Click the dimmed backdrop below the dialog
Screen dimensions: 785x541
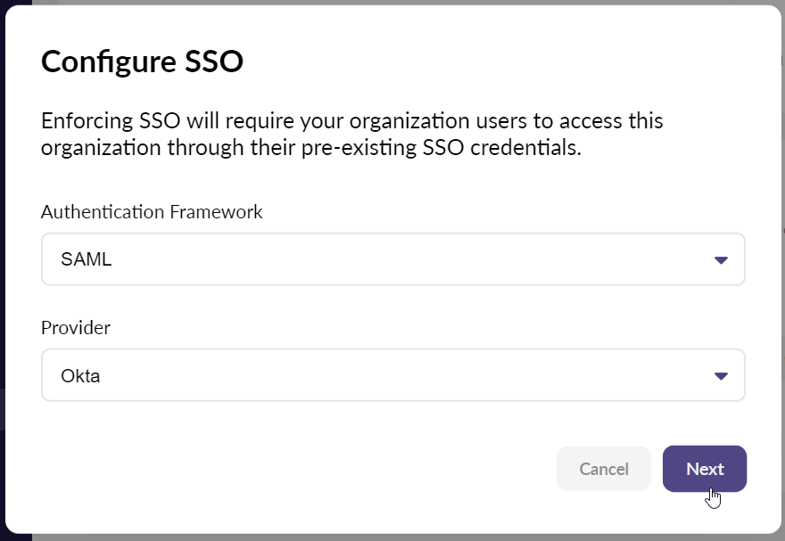(392, 538)
